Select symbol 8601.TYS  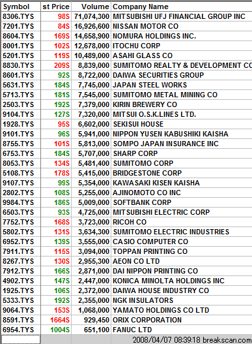coord(18,75)
